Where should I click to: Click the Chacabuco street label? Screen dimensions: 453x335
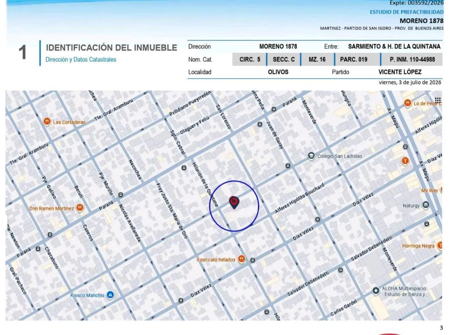(x=51, y=257)
